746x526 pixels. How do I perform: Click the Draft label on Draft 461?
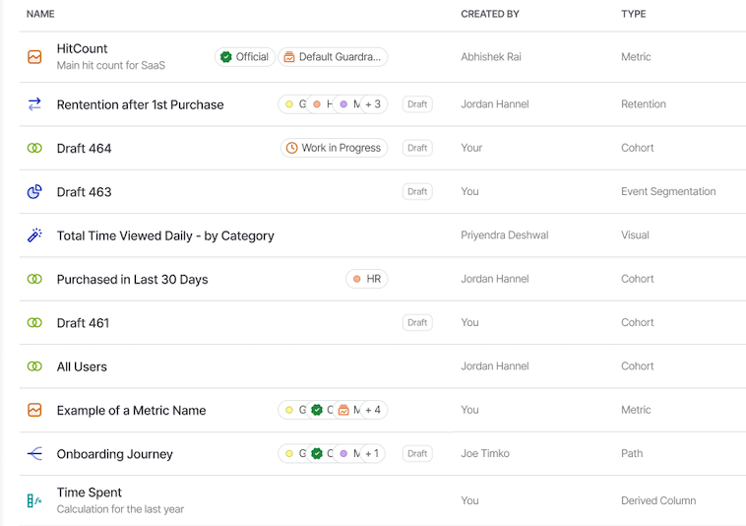coord(417,323)
